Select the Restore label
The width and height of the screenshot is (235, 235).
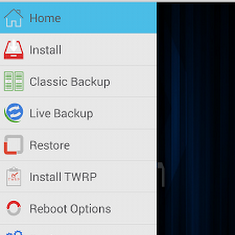(50, 145)
